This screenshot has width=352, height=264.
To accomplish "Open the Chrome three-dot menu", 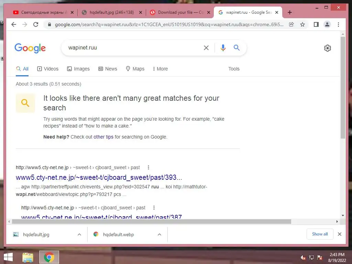I will [x=338, y=24].
